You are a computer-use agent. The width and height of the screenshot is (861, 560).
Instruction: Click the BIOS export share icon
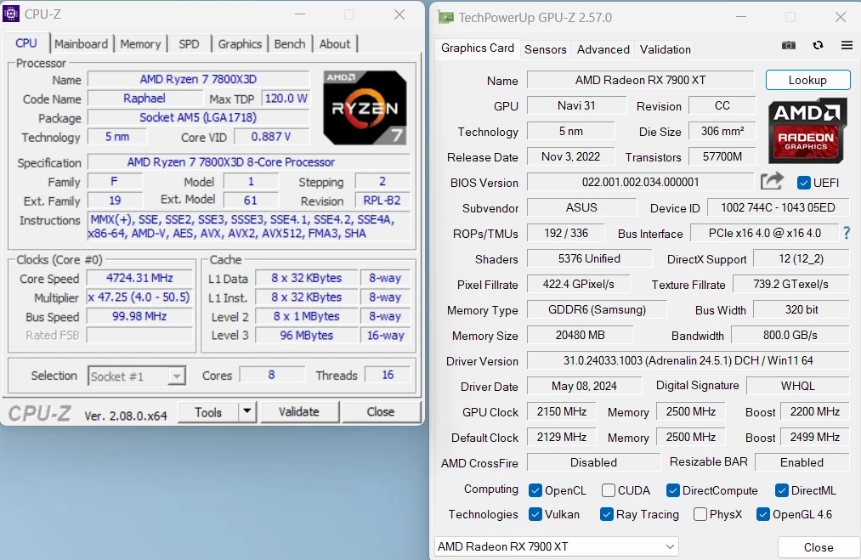772,181
